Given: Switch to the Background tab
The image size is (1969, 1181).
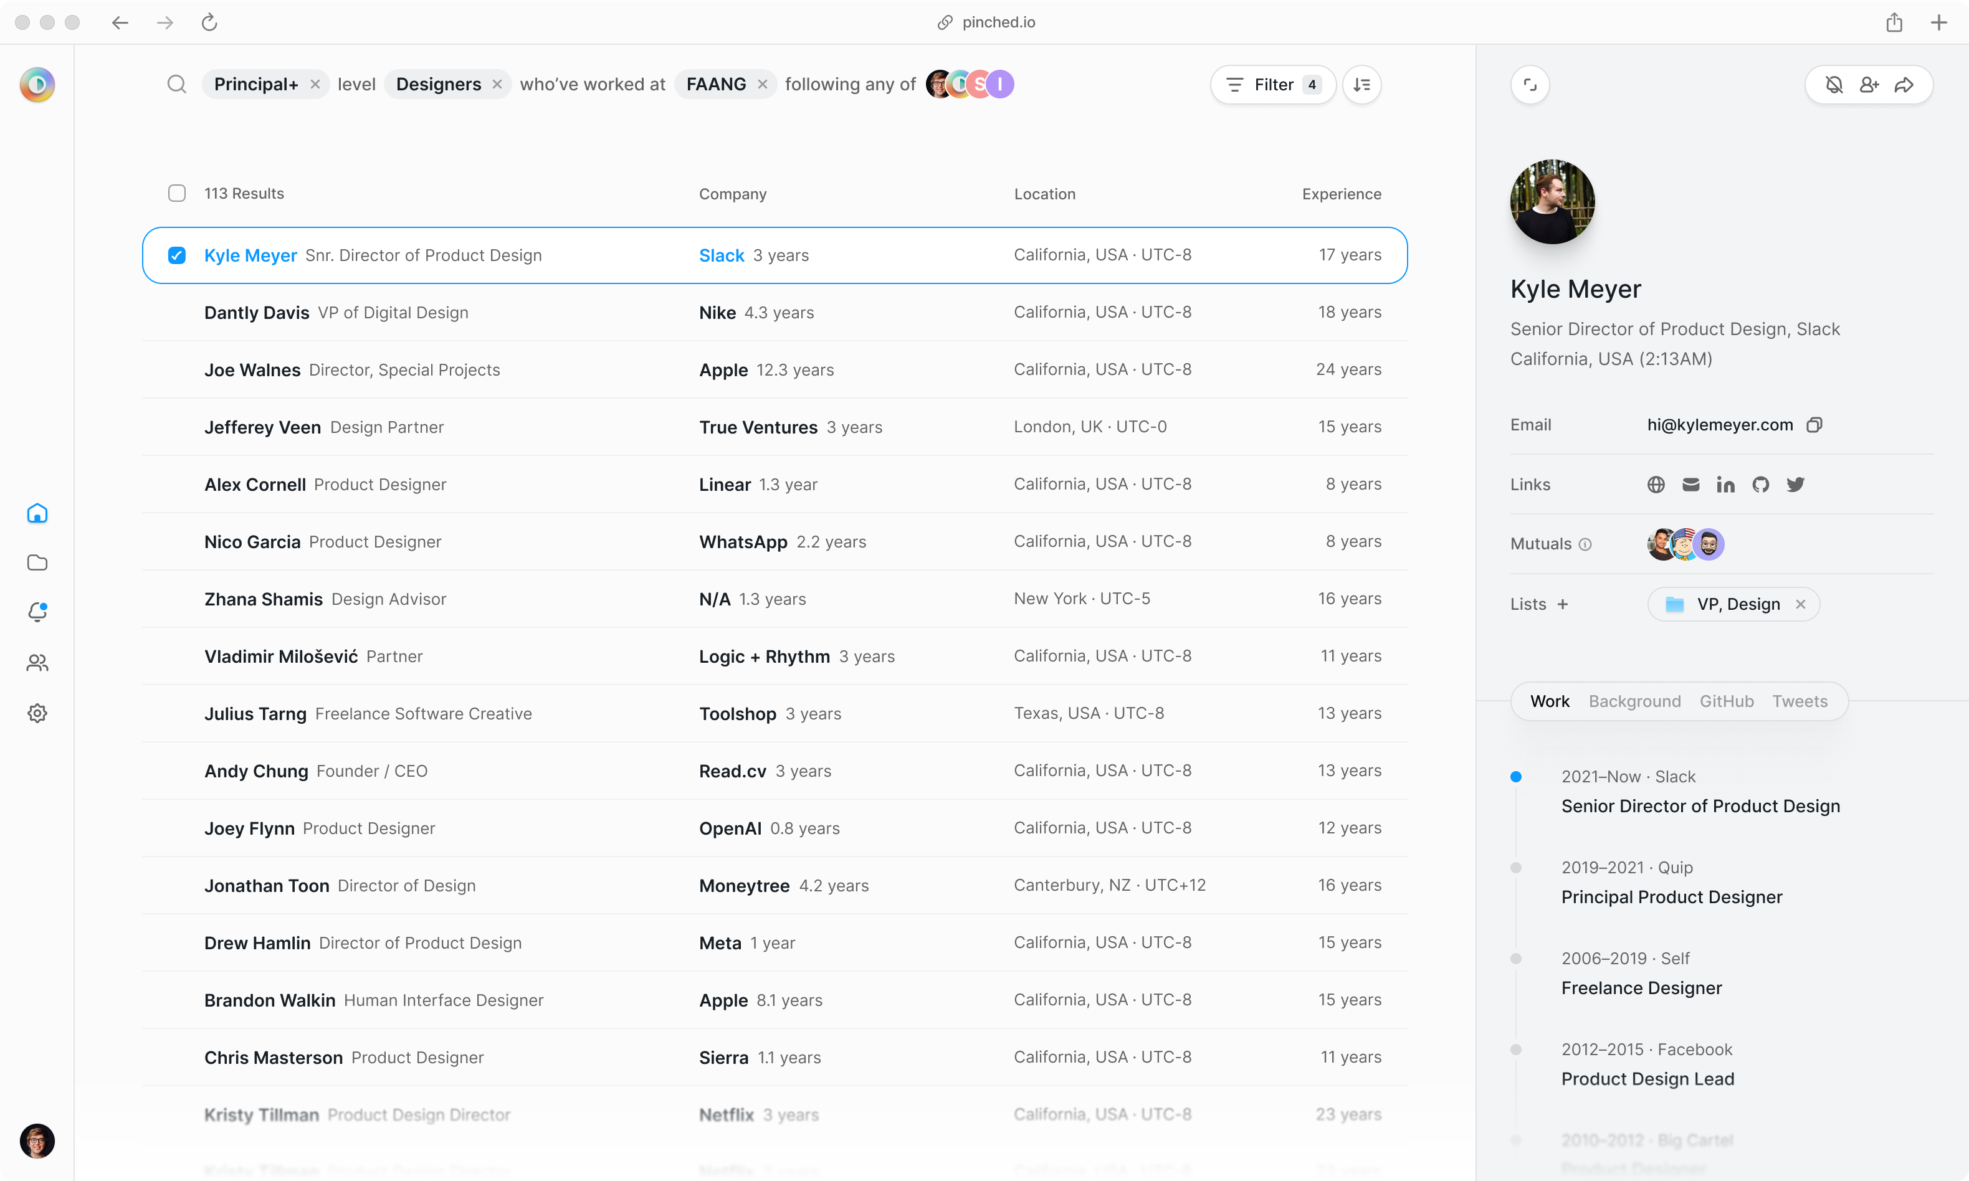Looking at the screenshot, I should 1635,701.
